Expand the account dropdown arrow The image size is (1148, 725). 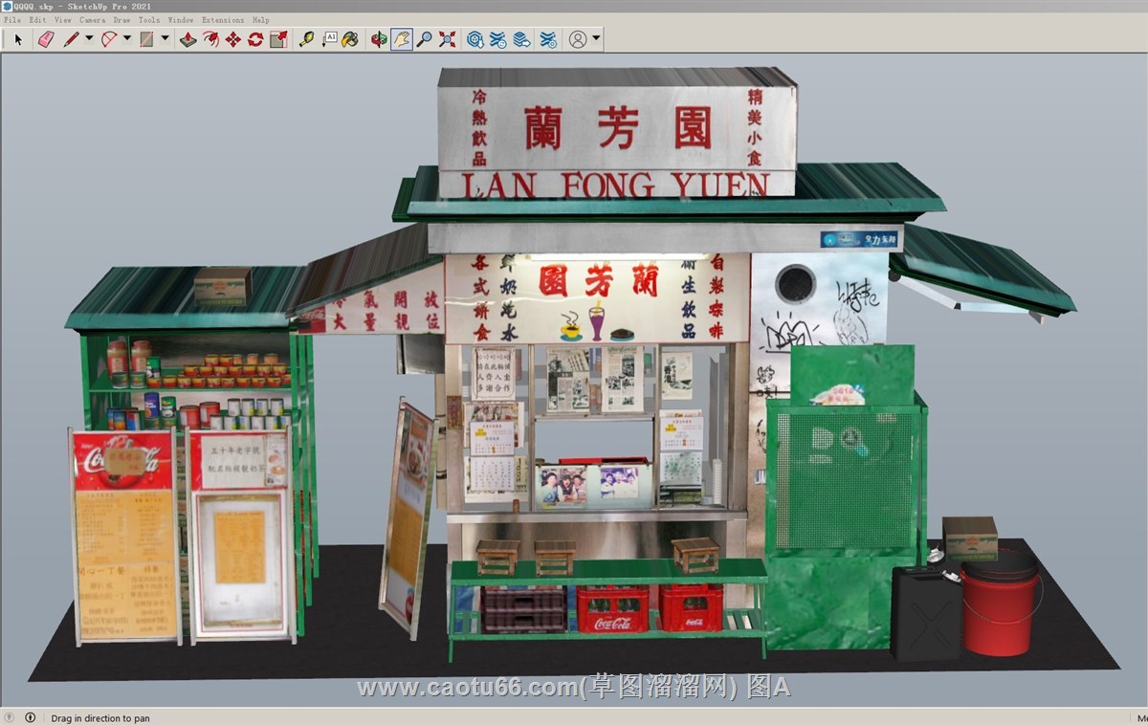[x=596, y=39]
